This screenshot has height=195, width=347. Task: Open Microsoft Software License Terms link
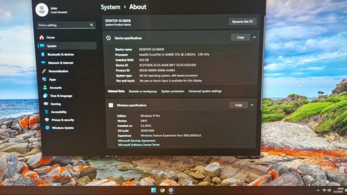(139, 145)
